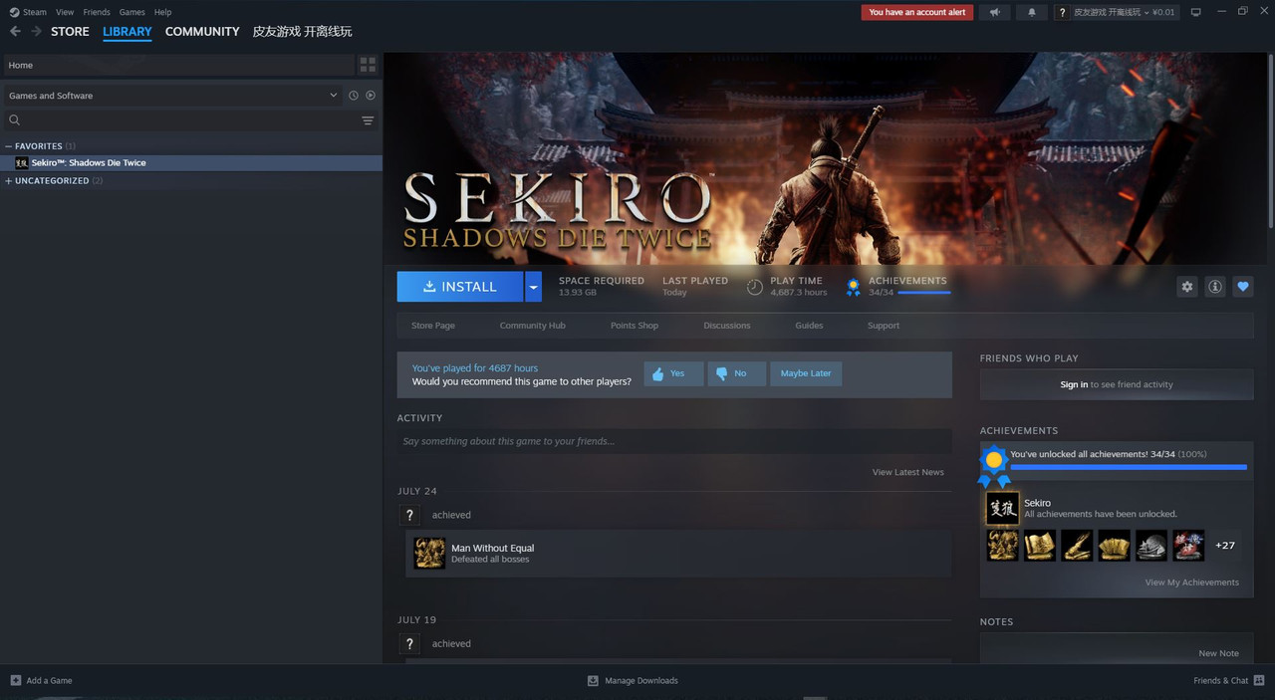The width and height of the screenshot is (1275, 700).
Task: Click the thumbs-down No recommendation
Action: 736,373
